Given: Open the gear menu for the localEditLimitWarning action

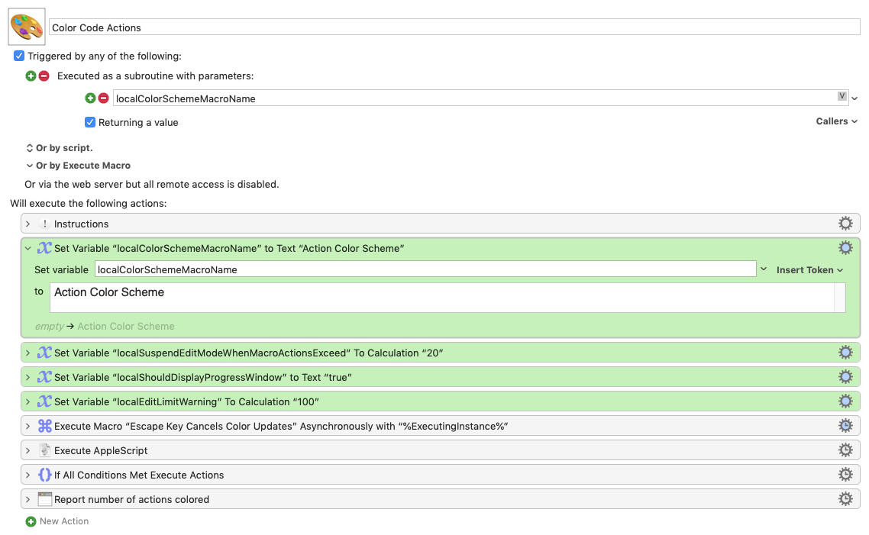Looking at the screenshot, I should tap(845, 401).
